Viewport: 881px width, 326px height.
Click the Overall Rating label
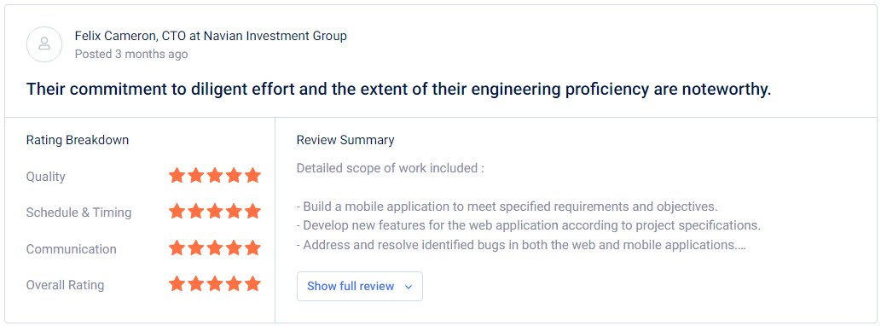65,285
